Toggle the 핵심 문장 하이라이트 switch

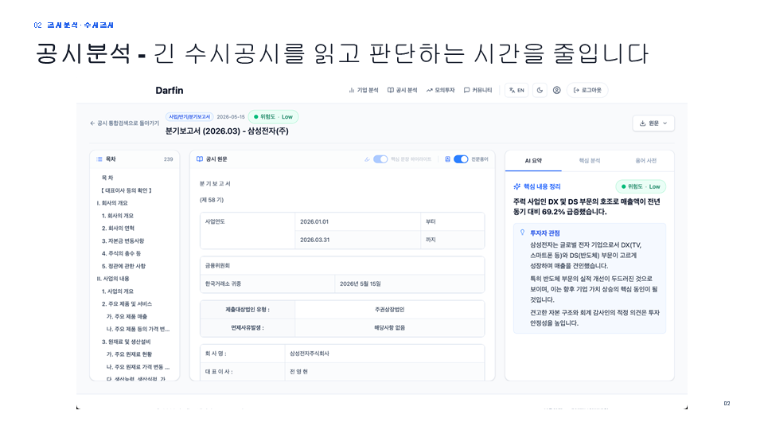coord(380,159)
